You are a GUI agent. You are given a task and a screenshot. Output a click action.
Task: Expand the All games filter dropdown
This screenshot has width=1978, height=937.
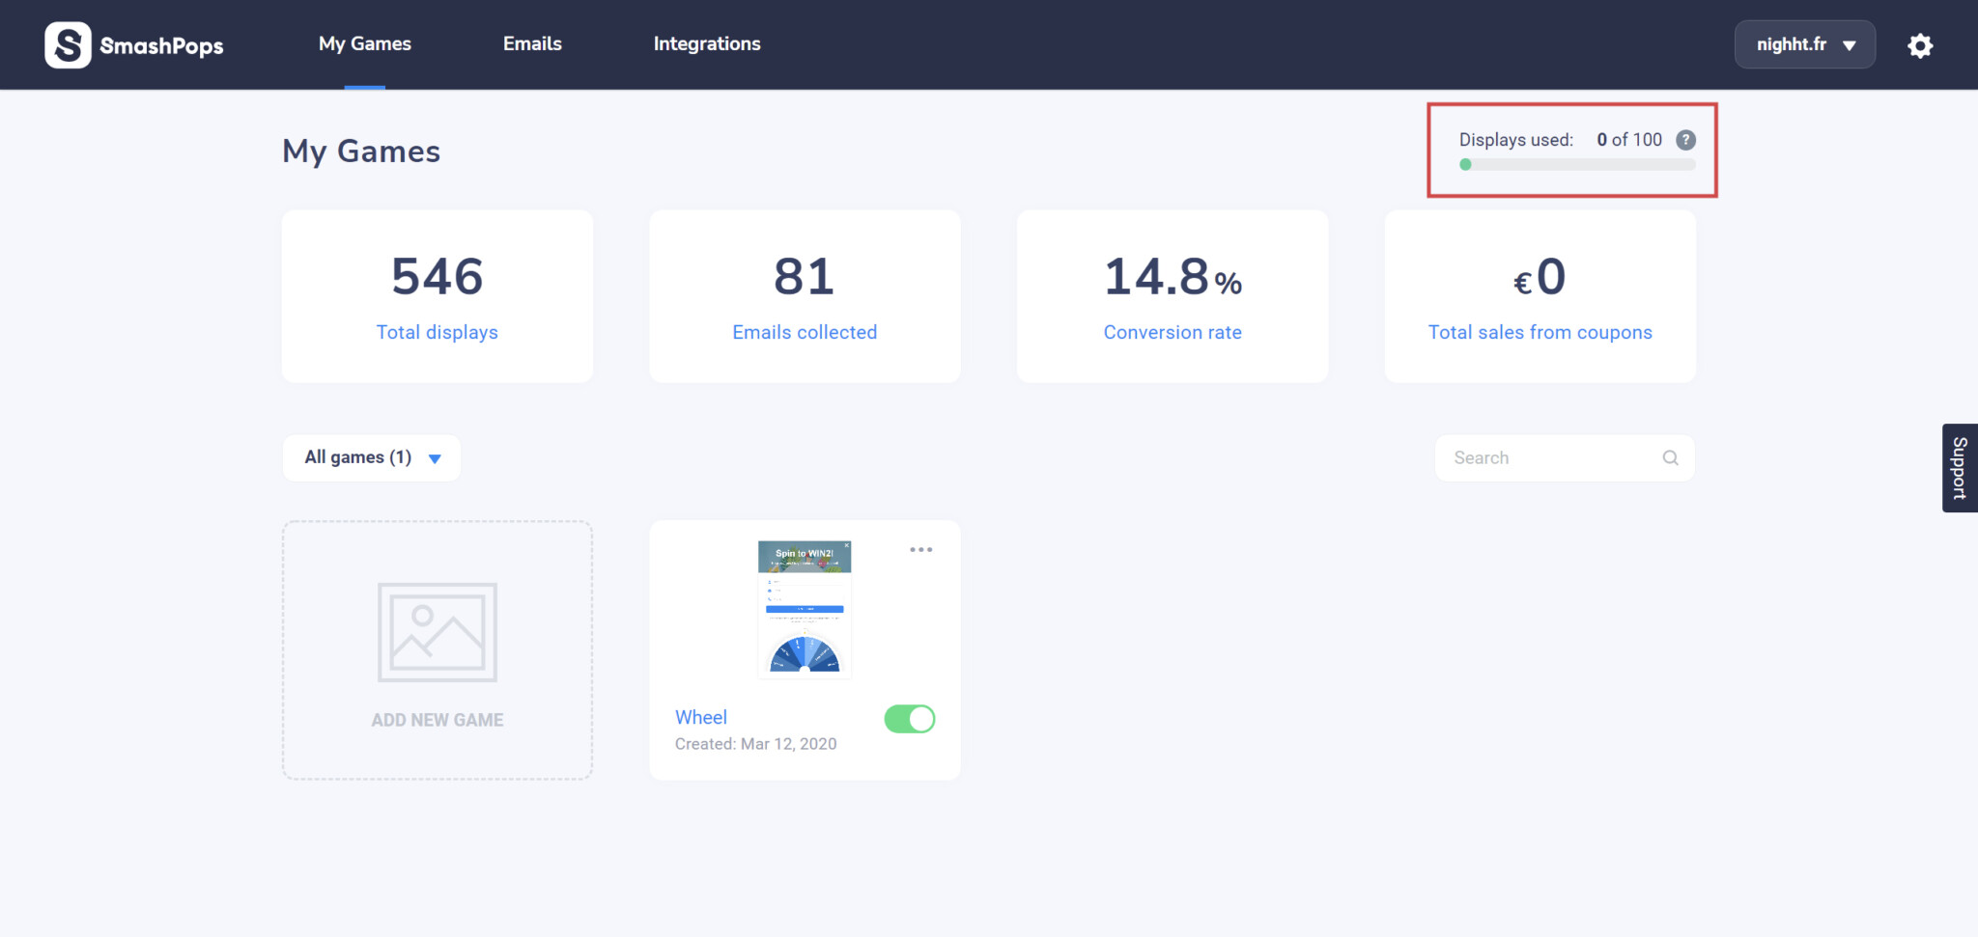pos(371,457)
